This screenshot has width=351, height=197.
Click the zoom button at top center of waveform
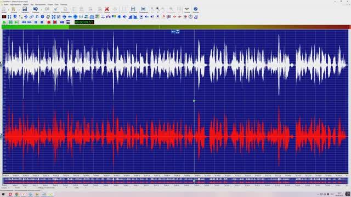point(175,32)
